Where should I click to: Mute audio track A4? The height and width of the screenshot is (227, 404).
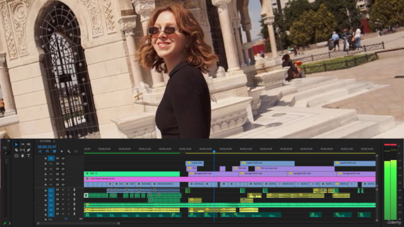click(63, 204)
